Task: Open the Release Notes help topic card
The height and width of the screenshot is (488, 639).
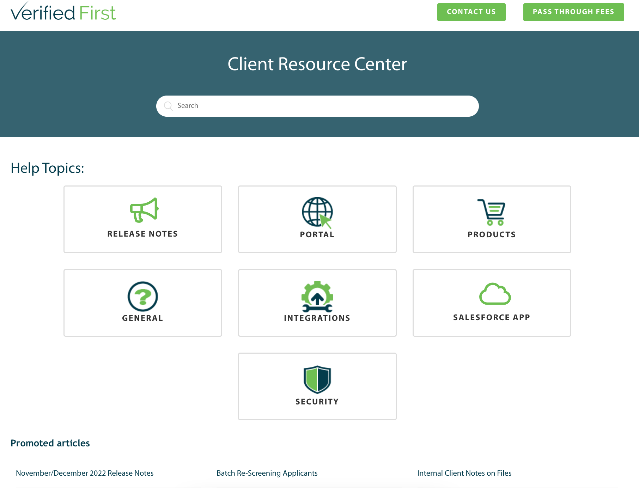Action: 142,219
